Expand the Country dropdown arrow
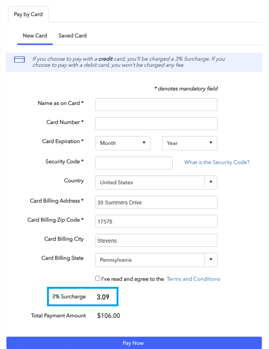269x349 pixels. click(211, 182)
